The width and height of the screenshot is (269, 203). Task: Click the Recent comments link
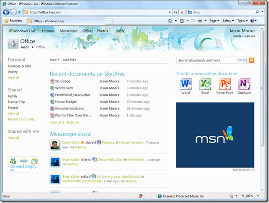tap(21, 119)
